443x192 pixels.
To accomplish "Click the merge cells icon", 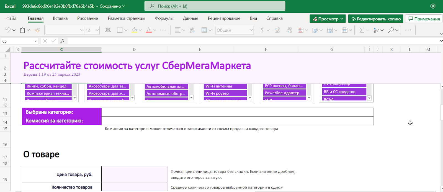I will (x=204, y=30).
